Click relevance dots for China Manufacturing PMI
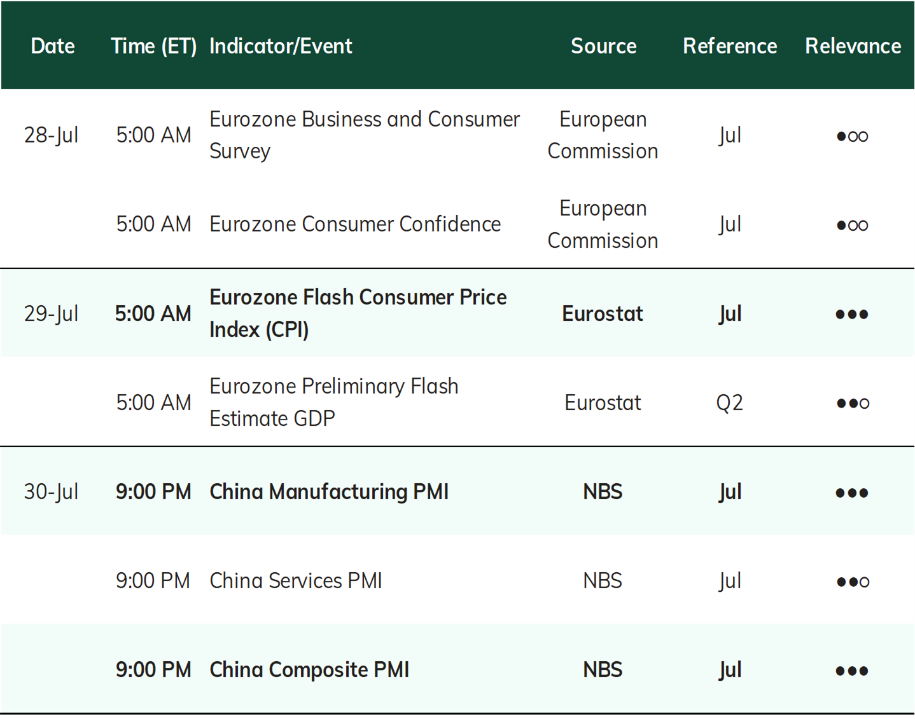The height and width of the screenshot is (719, 915). point(852,493)
